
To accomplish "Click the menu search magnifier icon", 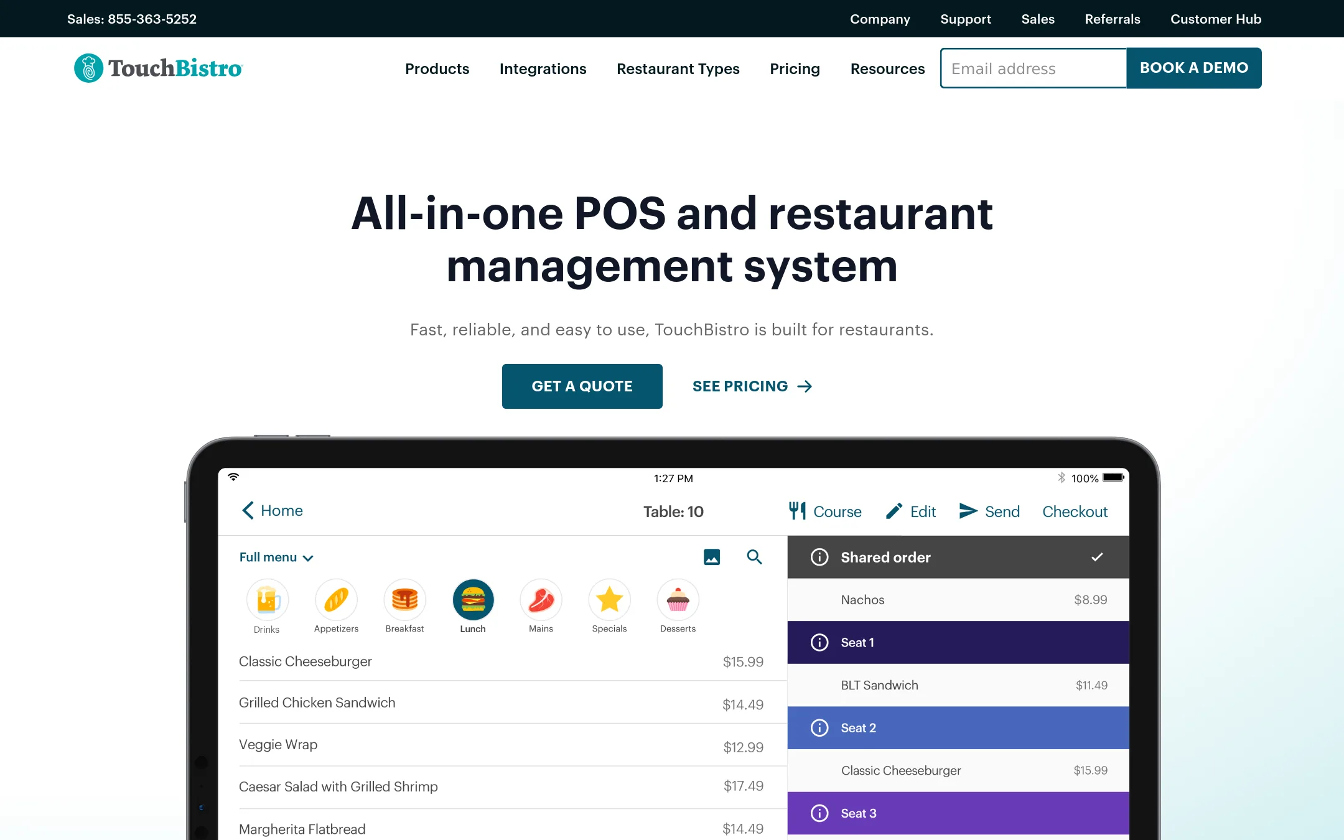I will click(754, 557).
